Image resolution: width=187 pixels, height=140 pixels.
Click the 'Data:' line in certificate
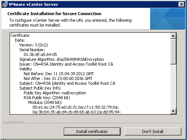pos(20,40)
